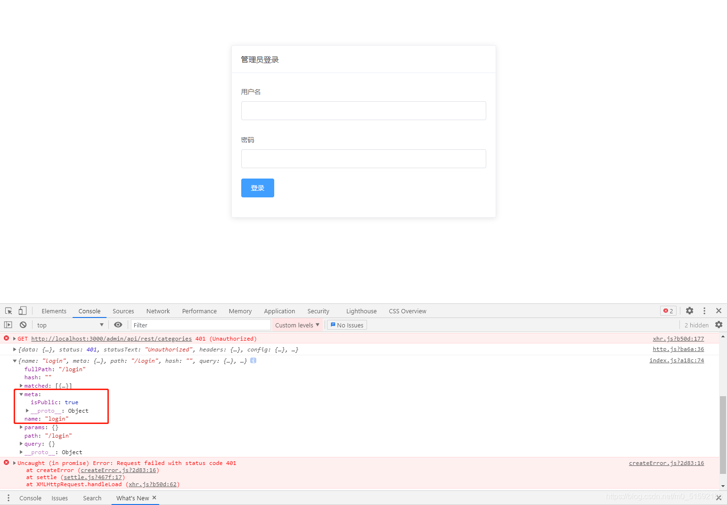
Task: Open http.js?ba6a:36 source link
Action: 678,349
